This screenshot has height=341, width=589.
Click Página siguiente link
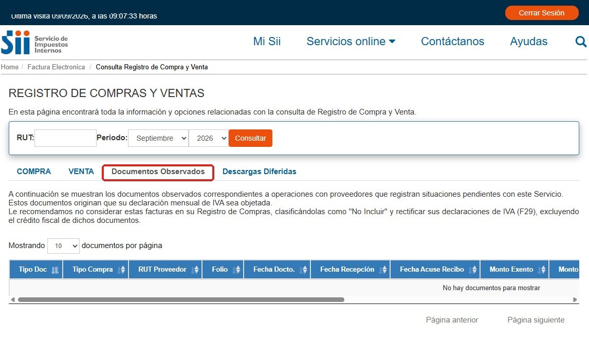click(536, 320)
